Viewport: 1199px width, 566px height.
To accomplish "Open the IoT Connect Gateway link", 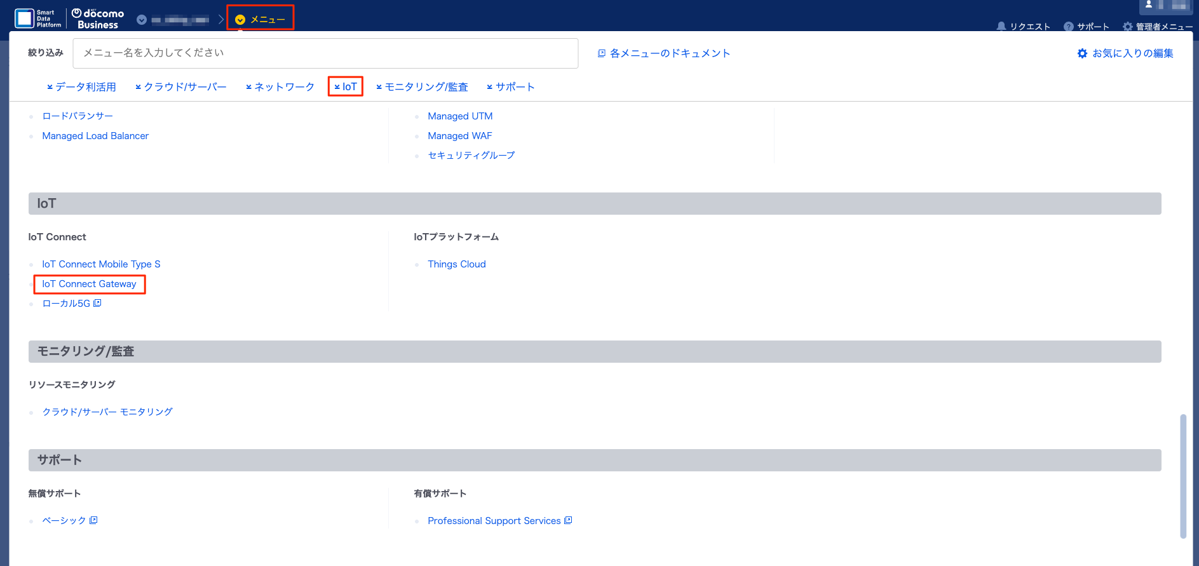I will [x=89, y=284].
